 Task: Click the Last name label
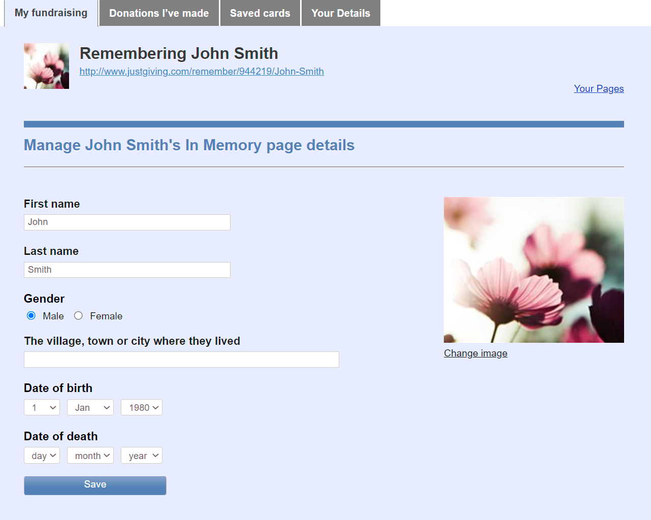[x=51, y=251]
